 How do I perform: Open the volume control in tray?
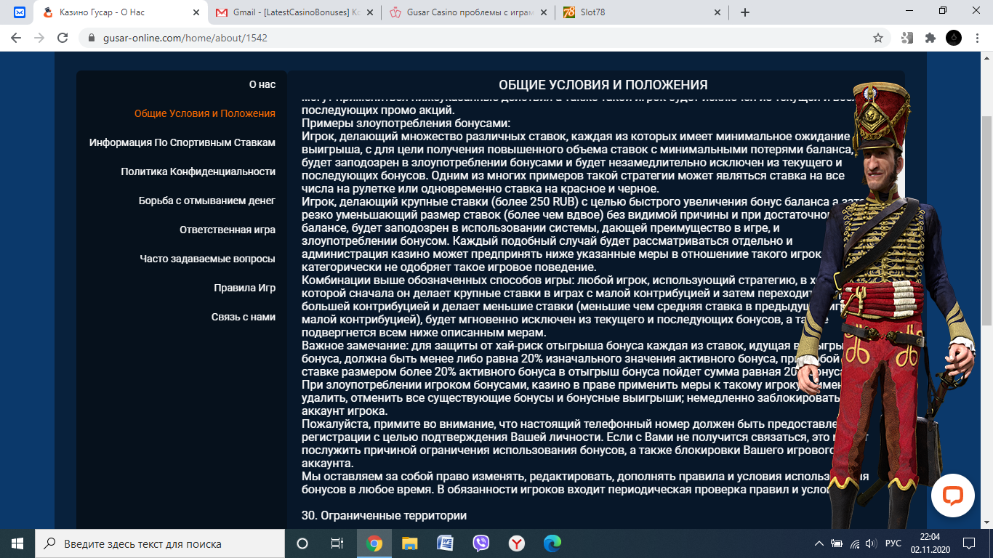[x=871, y=543]
